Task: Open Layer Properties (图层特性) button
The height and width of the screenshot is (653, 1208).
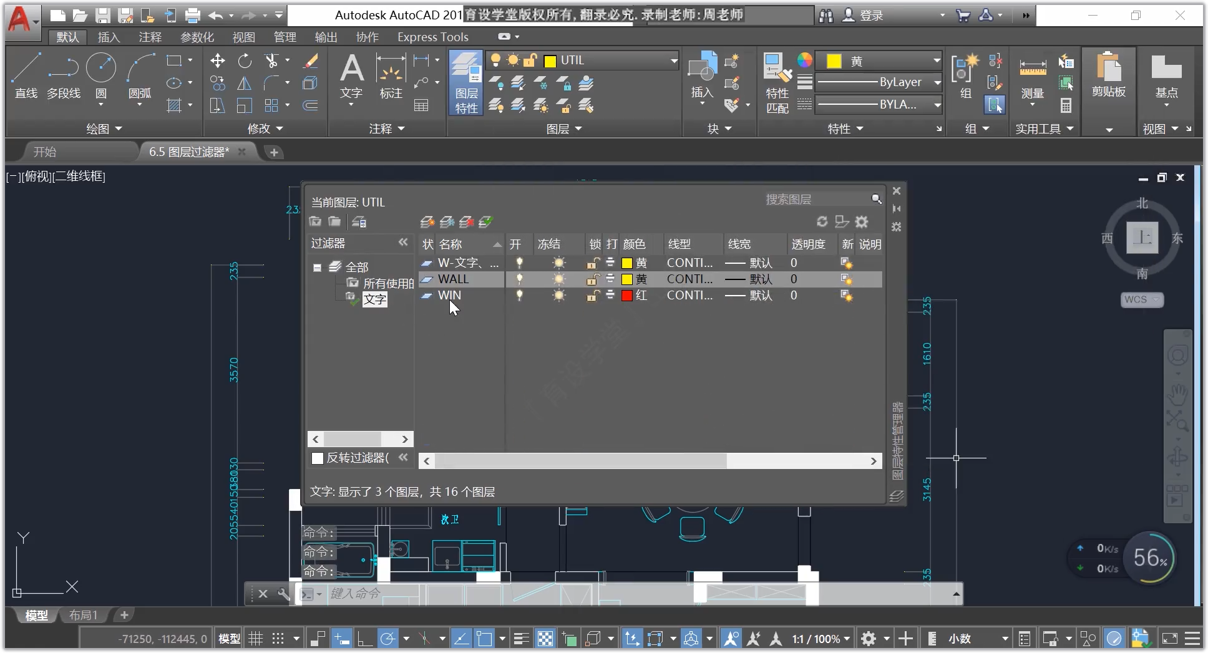Action: pyautogui.click(x=466, y=83)
